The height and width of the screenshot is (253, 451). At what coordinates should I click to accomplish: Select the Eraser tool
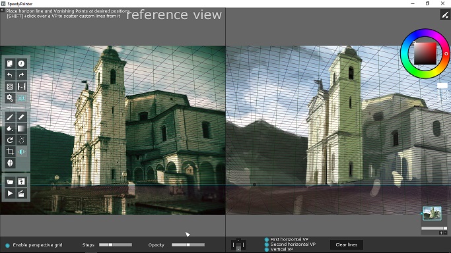coord(21,117)
